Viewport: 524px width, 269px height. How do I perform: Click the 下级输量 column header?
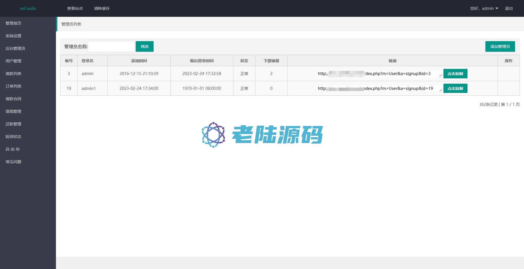[x=271, y=61]
